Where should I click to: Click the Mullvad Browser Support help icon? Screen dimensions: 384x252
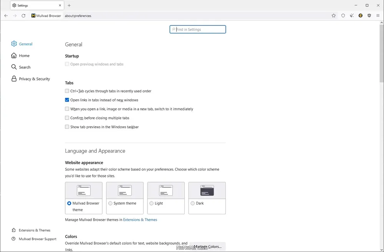[x=13, y=239]
